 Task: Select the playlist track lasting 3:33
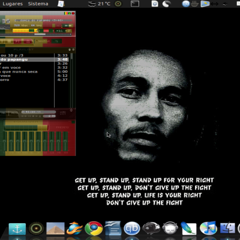34,55
